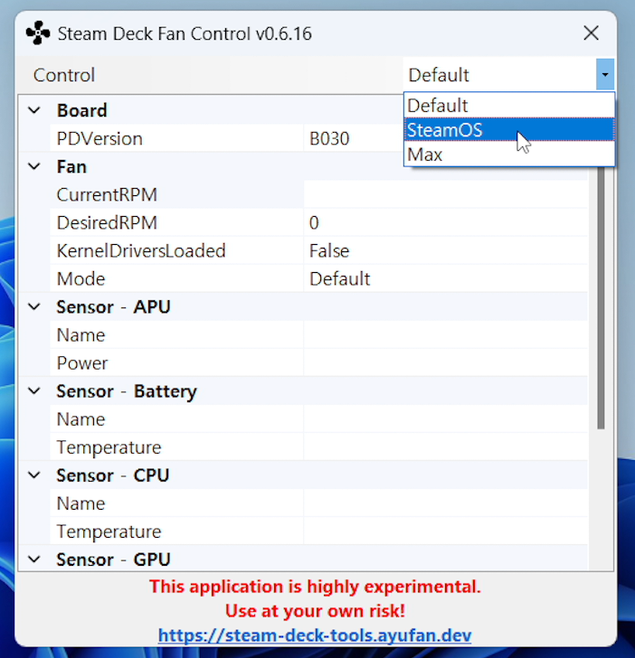This screenshot has width=635, height=658.
Task: Collapse the Sensor - APU group
Action: click(34, 306)
